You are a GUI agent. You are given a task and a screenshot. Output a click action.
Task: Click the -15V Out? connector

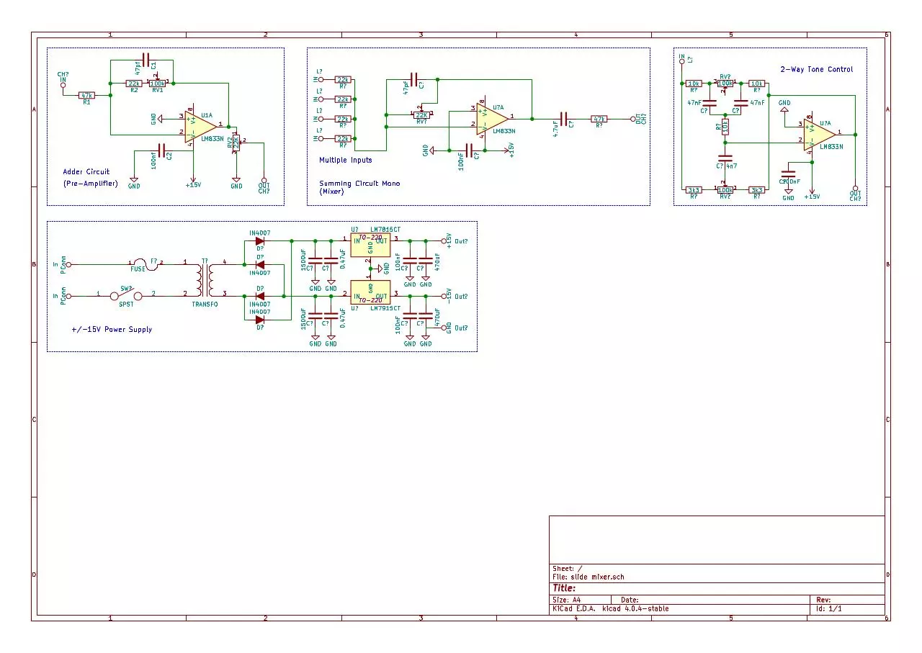pyautogui.click(x=443, y=296)
